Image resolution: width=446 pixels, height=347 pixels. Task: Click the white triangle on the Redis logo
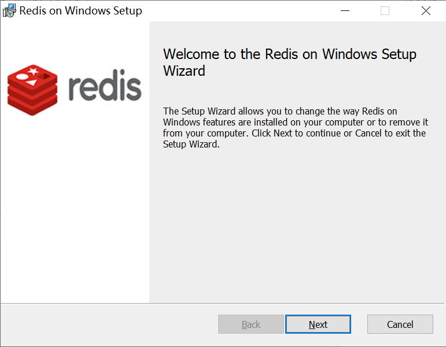(30, 82)
